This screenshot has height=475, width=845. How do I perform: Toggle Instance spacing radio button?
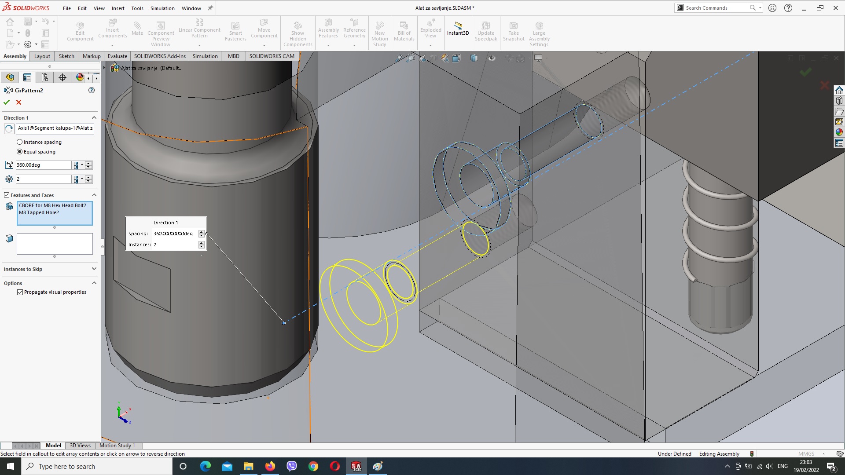20,142
